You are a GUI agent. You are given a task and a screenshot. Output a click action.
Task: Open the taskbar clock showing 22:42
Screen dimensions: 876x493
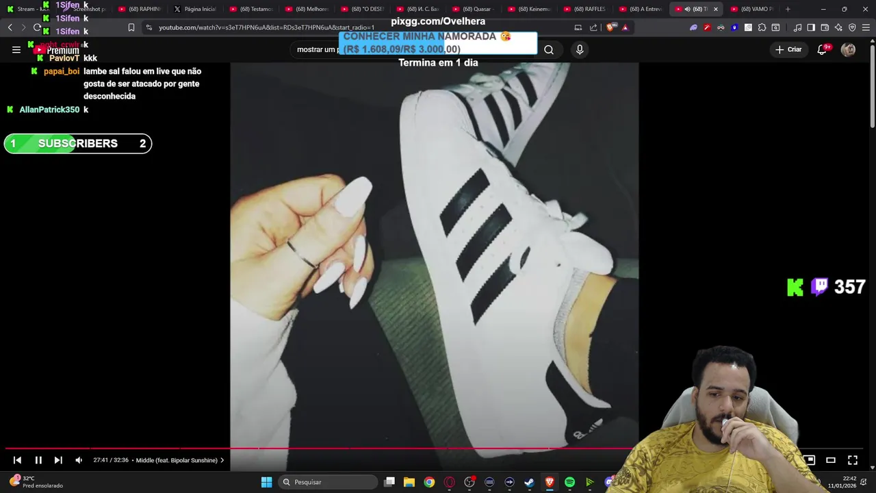pyautogui.click(x=842, y=482)
